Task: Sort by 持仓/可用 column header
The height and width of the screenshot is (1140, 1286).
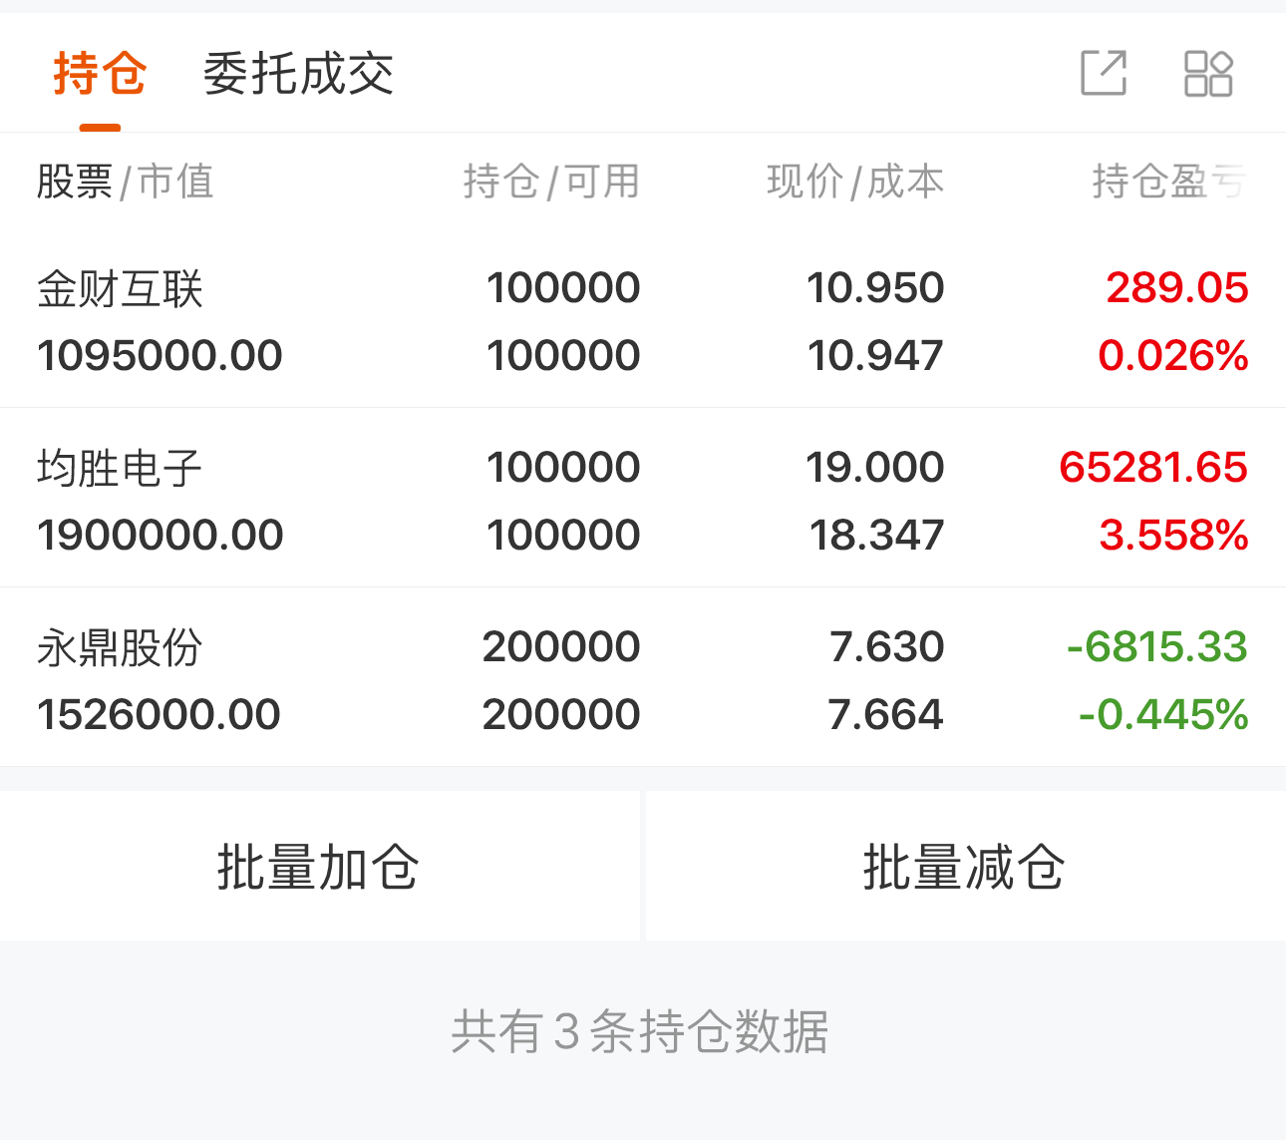Action: click(x=551, y=182)
